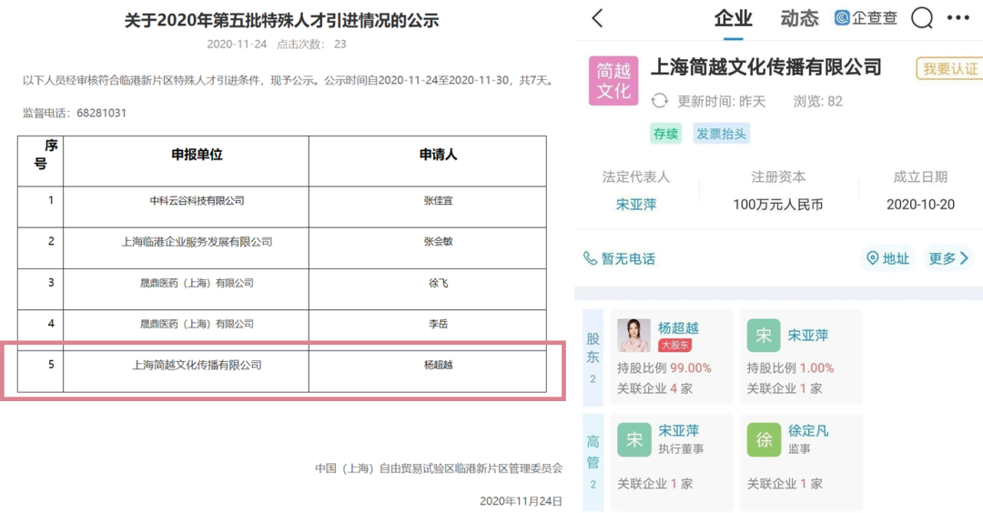The width and height of the screenshot is (983, 513).
Task: Click 浏览: 82 view count
Action: (817, 102)
